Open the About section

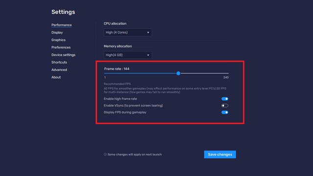click(x=56, y=77)
